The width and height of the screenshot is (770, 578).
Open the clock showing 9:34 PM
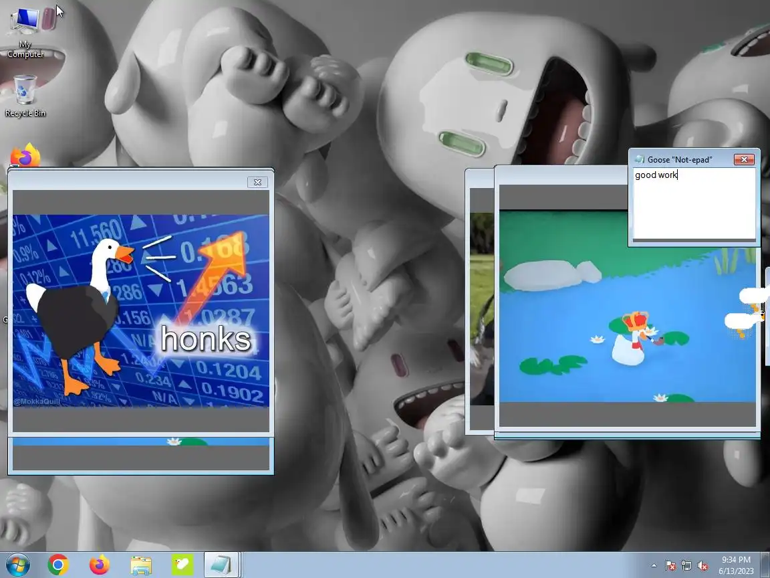click(x=736, y=565)
